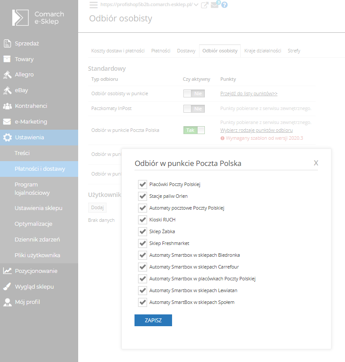Viewport: 345px width, 362px height.
Task: Open the messages envelope icon
Action: (x=215, y=5)
